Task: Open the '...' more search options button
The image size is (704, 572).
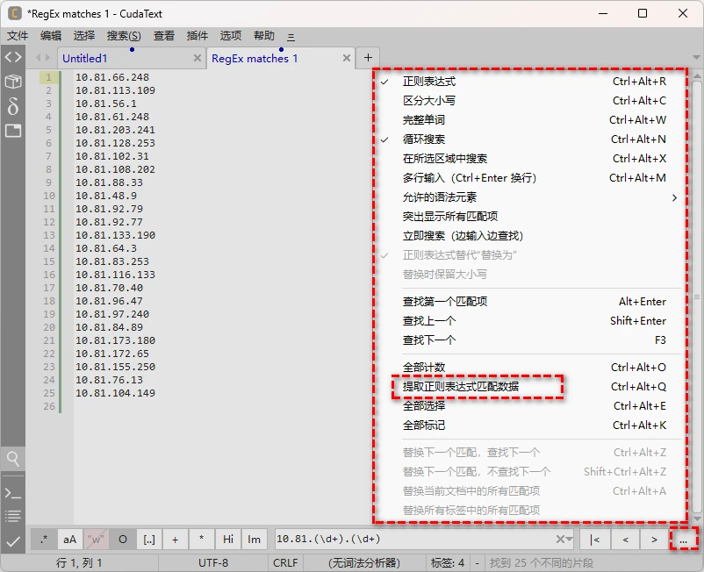Action: pos(683,539)
